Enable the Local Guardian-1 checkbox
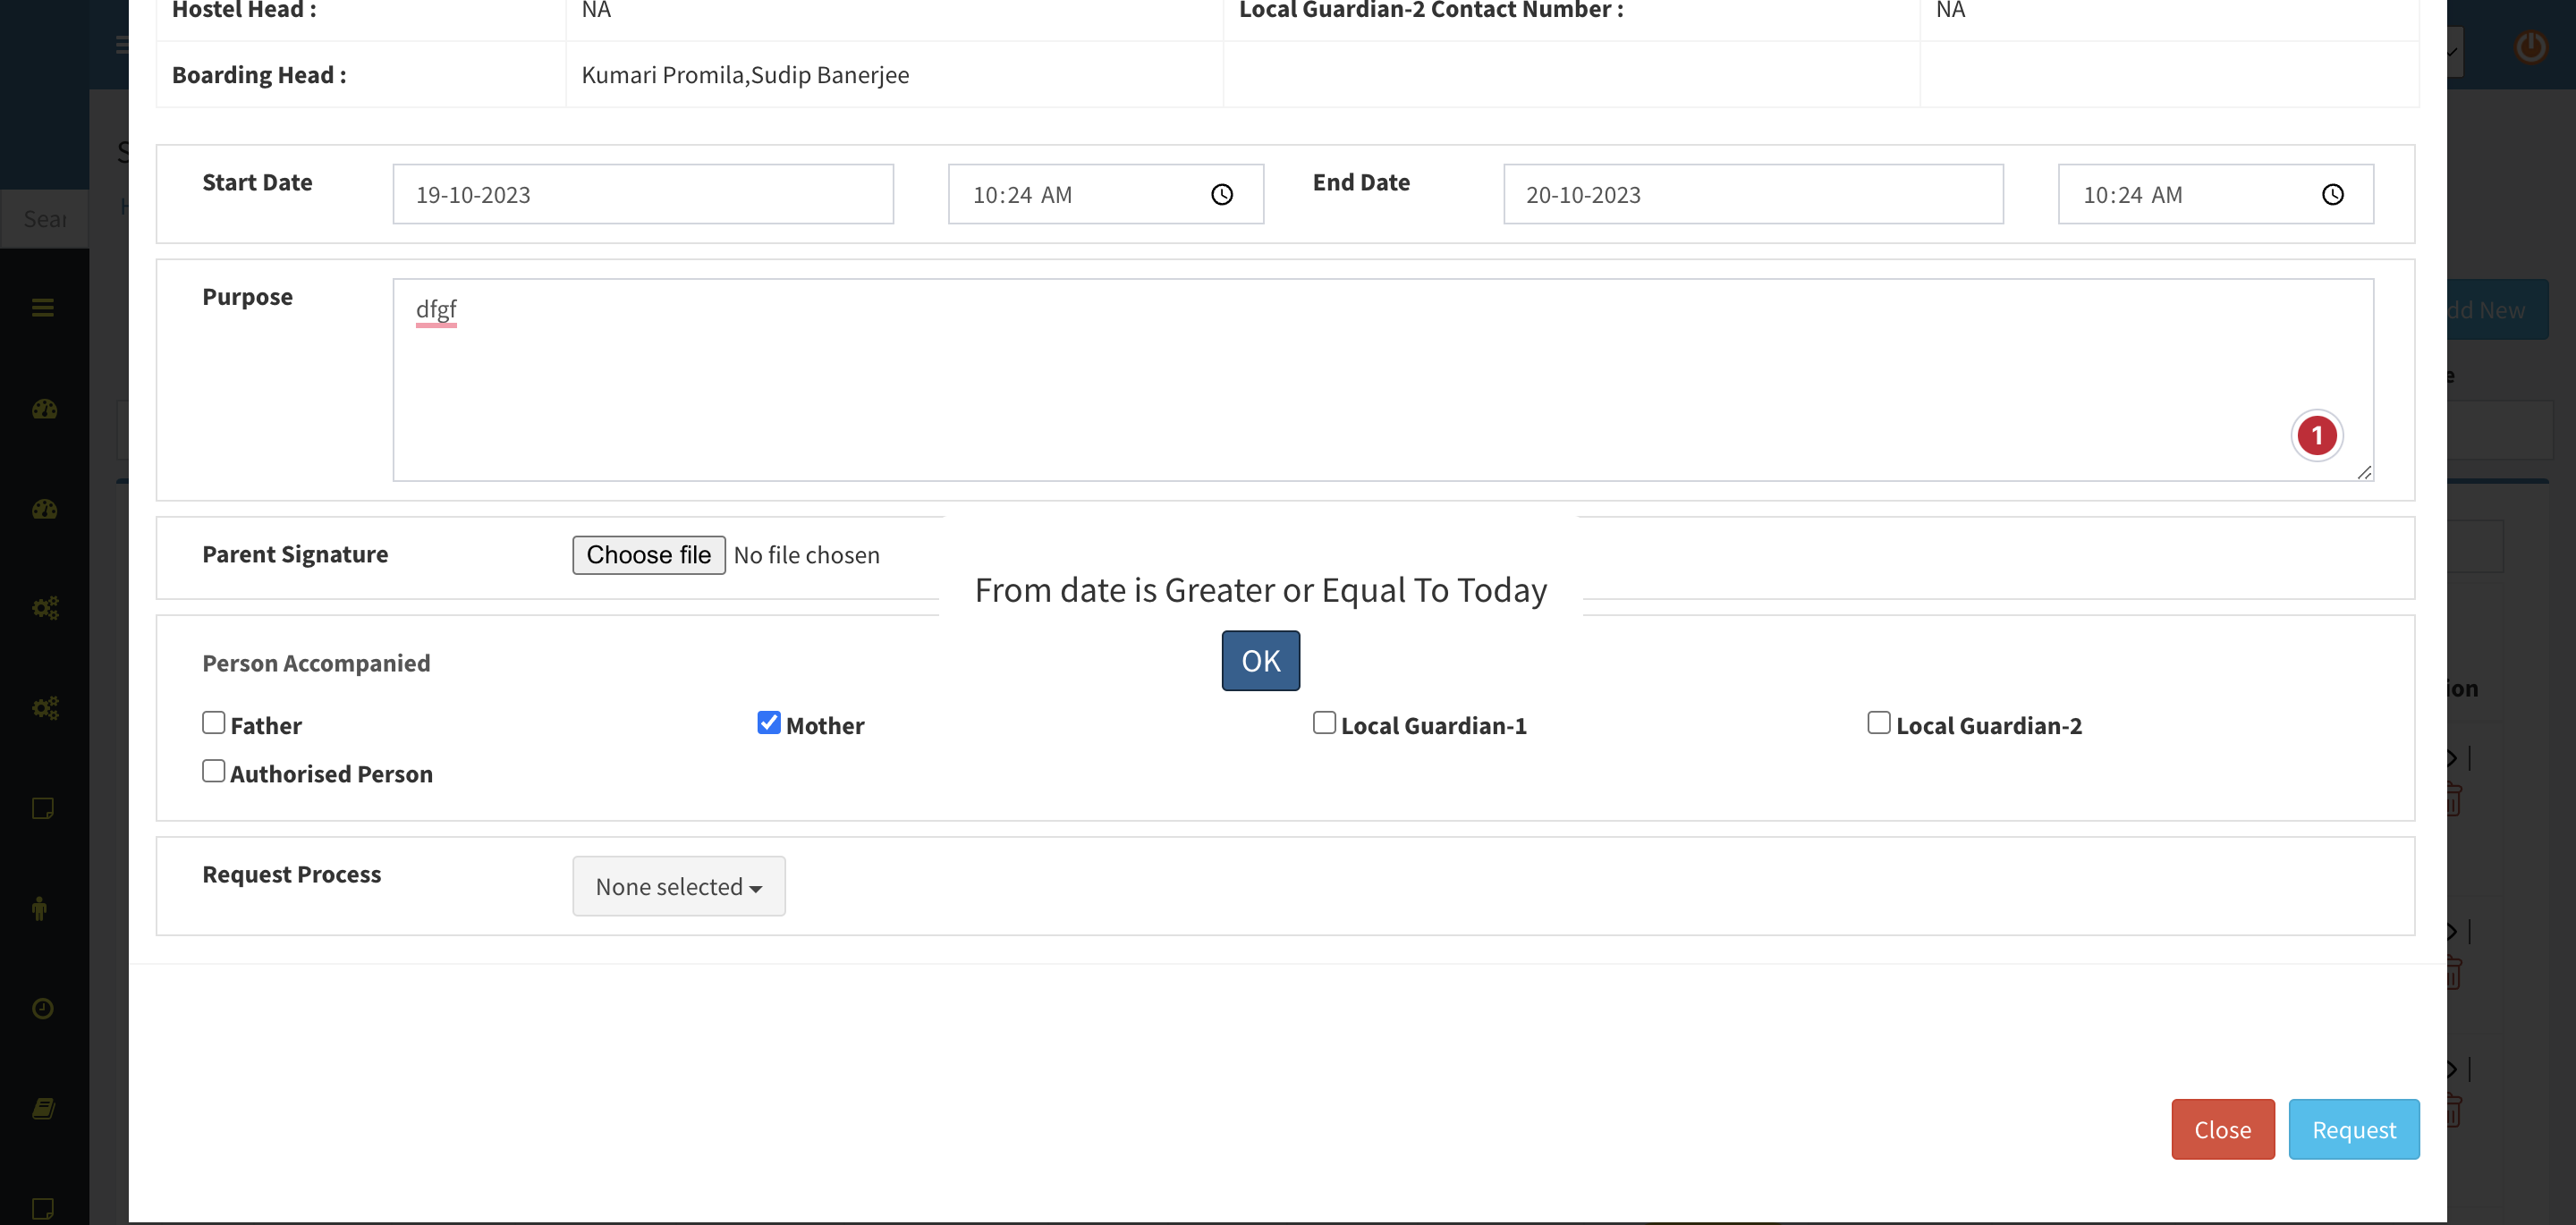 (x=1323, y=722)
